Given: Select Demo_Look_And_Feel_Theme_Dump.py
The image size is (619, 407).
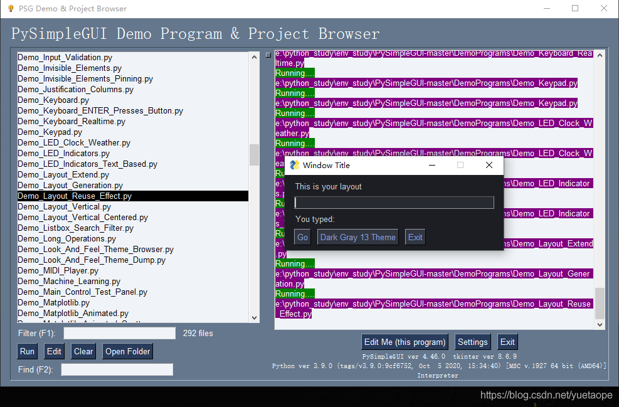Looking at the screenshot, I should click(133, 260).
